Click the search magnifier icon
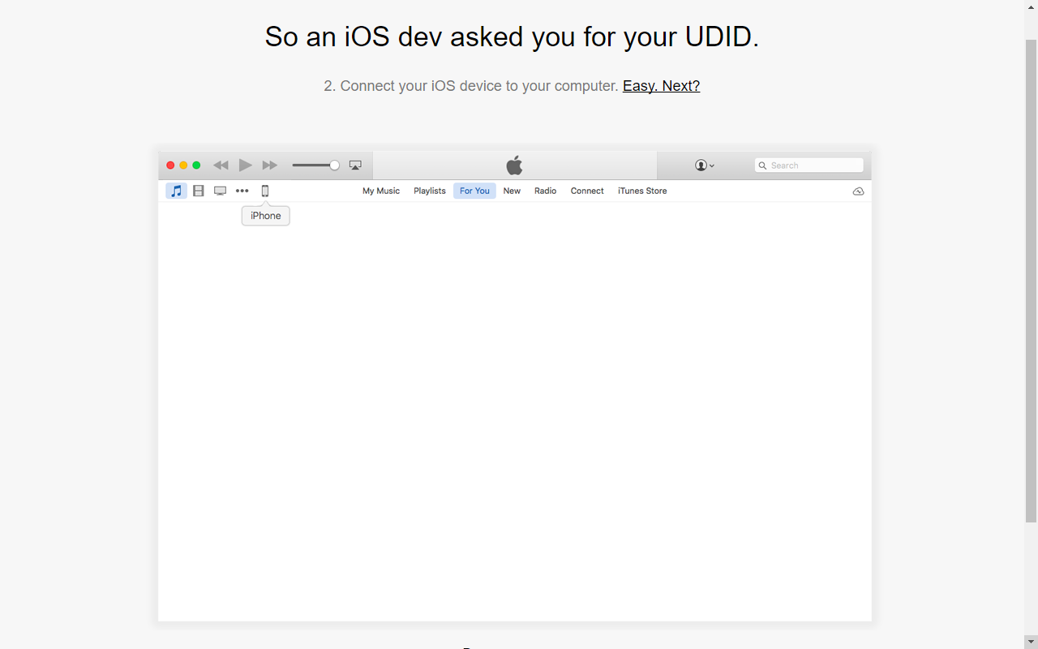1038x649 pixels. [762, 165]
